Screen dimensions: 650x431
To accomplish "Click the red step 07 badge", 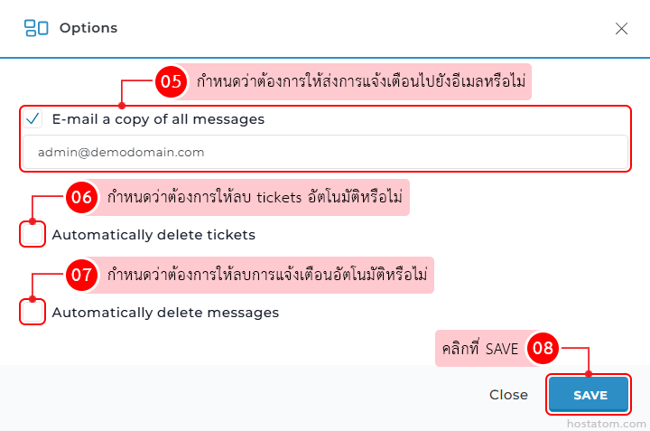I will [82, 275].
